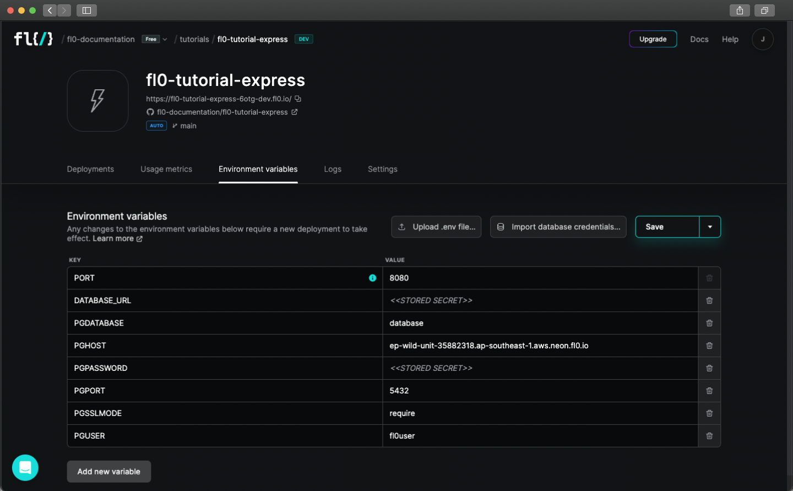Click the DEV environment badge
This screenshot has width=793, height=491.
pos(304,39)
